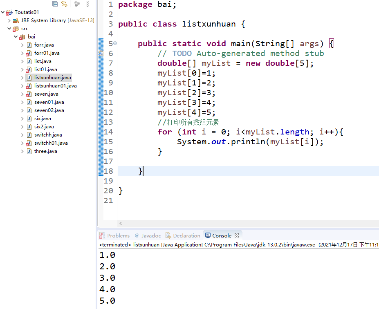
Task: Click console output line 5.0
Action: 107,301
